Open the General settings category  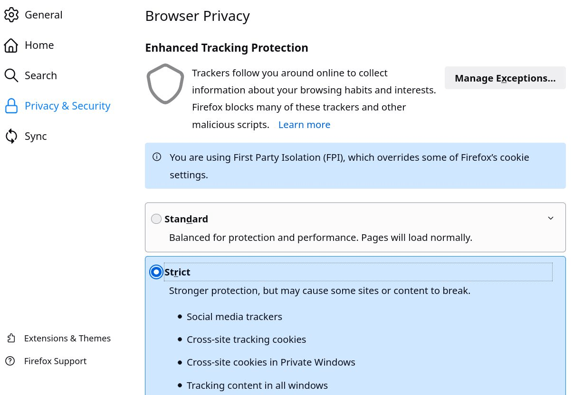pyautogui.click(x=43, y=15)
